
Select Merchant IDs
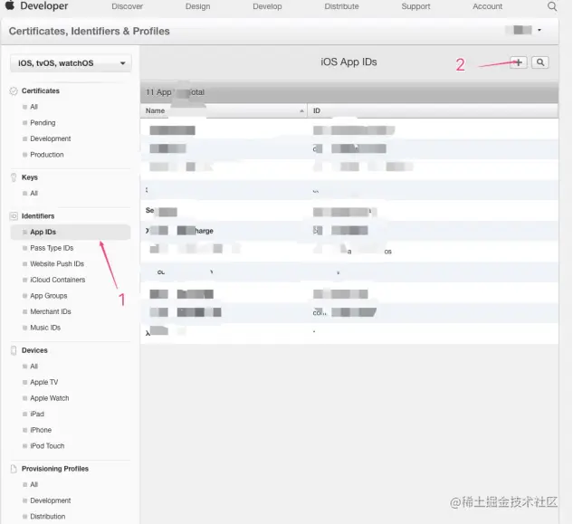(x=51, y=311)
